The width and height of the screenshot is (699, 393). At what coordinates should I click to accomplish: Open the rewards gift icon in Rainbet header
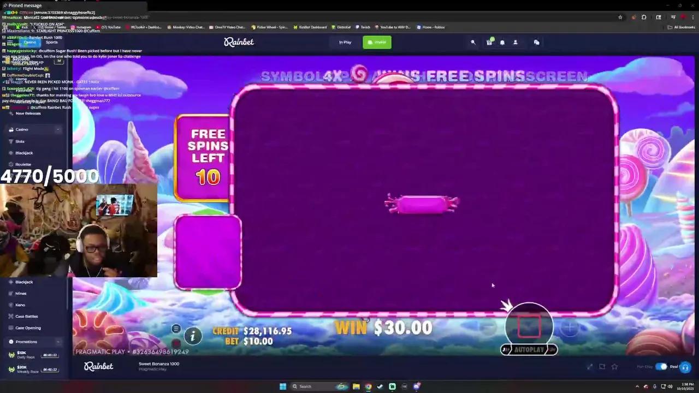pos(489,42)
